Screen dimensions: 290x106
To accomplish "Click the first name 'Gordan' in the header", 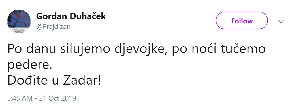I will [52, 16].
